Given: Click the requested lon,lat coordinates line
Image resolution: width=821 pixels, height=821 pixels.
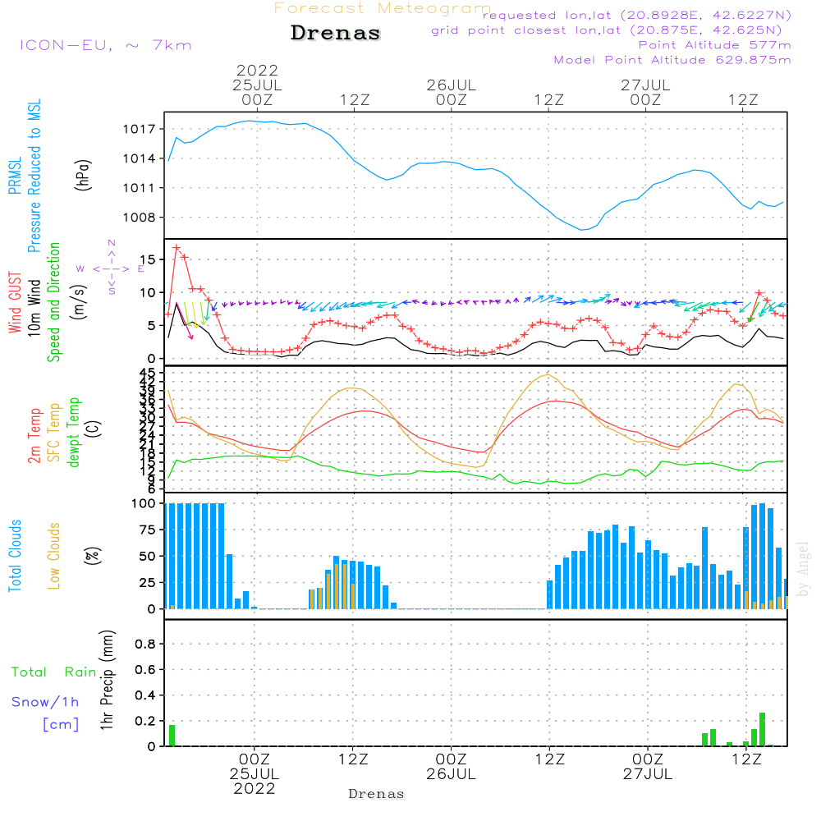Looking at the screenshot, I should 637,15.
